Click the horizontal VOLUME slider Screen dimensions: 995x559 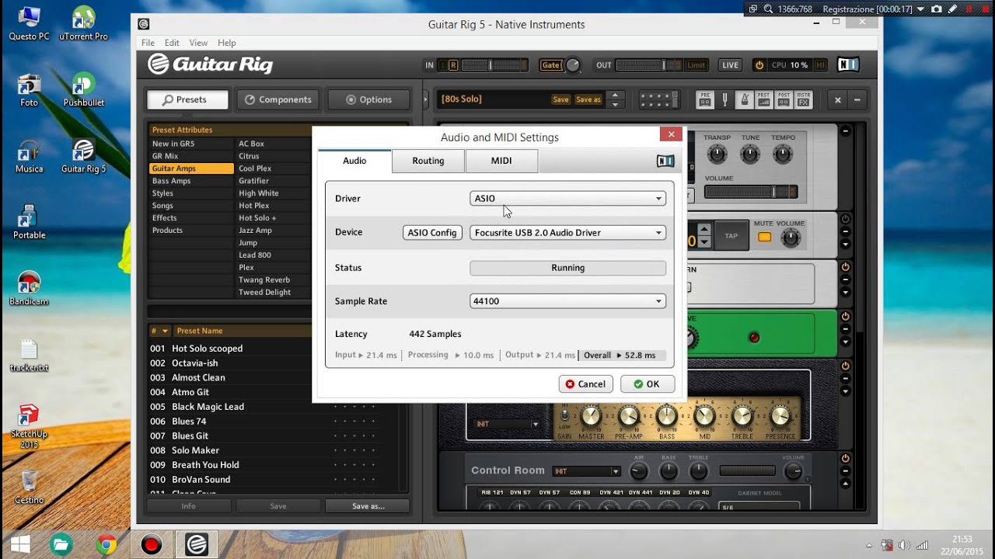tap(751, 192)
